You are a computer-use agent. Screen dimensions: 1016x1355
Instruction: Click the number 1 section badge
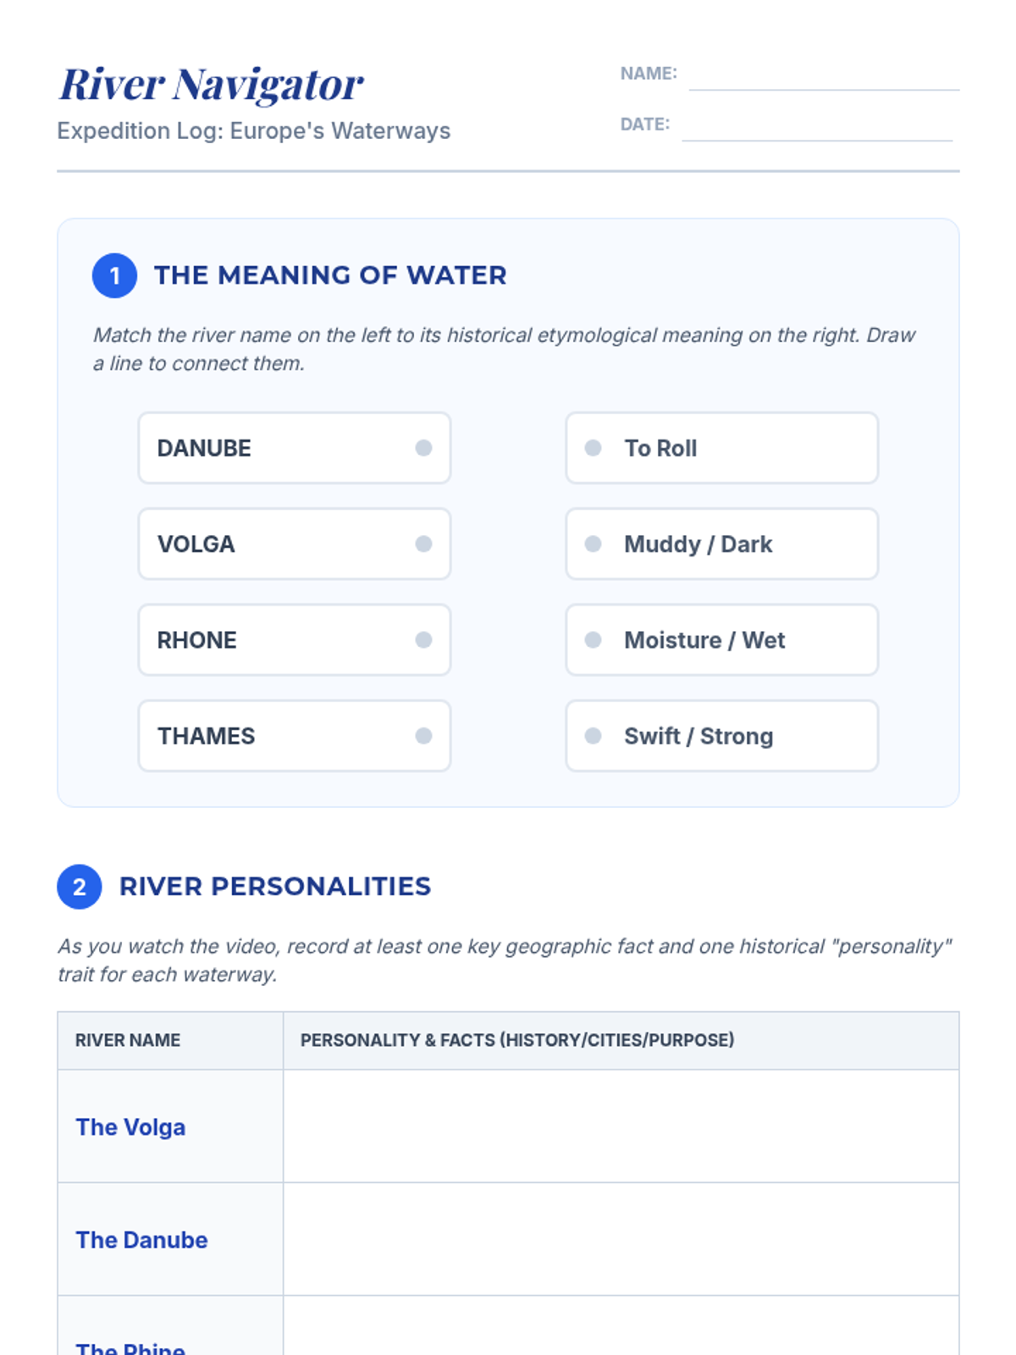(114, 275)
